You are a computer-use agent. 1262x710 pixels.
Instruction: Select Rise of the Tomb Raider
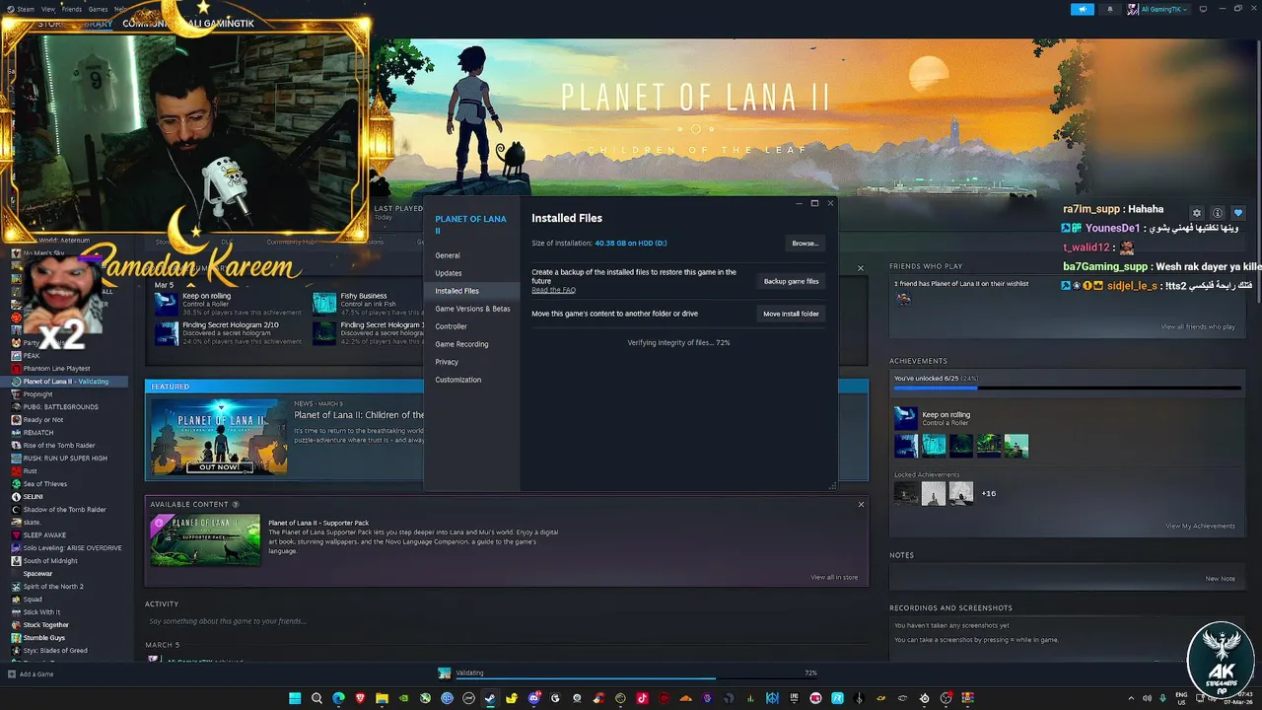(x=59, y=446)
